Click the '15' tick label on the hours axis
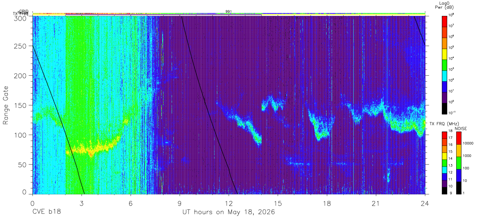 coord(278,203)
